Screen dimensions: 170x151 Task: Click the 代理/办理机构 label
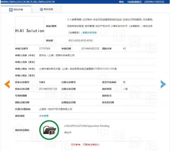coord(23,109)
